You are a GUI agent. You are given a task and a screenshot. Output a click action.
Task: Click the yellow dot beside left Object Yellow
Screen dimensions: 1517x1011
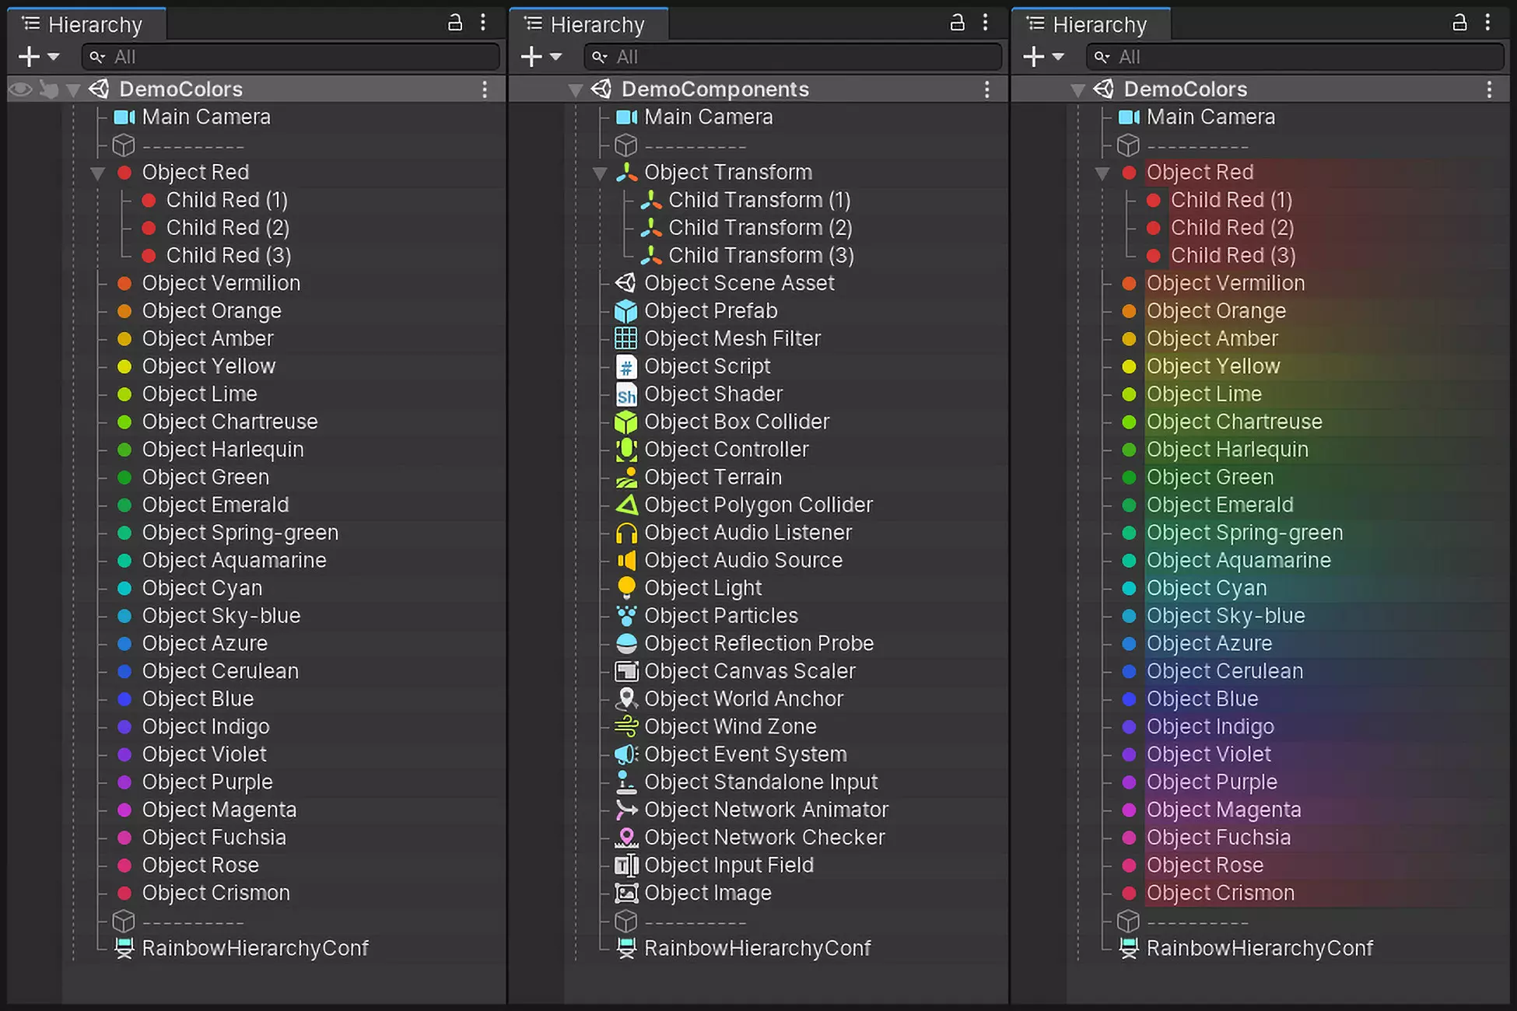124,366
